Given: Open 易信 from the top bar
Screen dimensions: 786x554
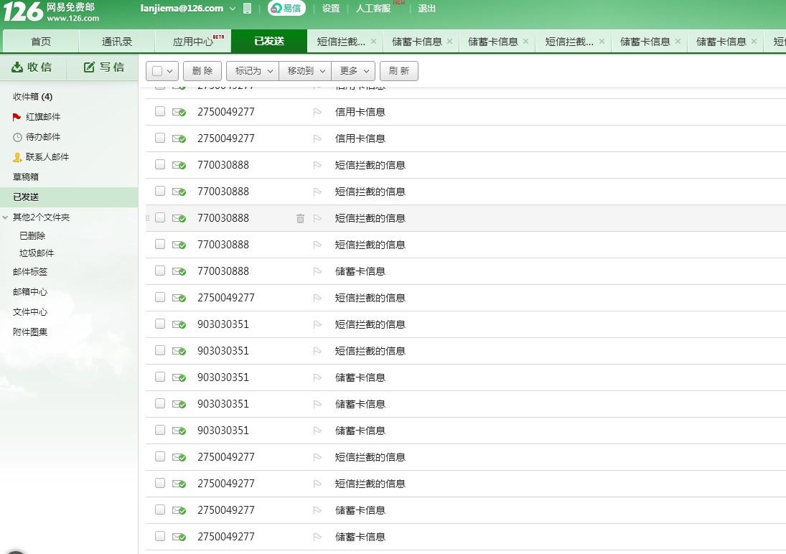Looking at the screenshot, I should click(286, 8).
